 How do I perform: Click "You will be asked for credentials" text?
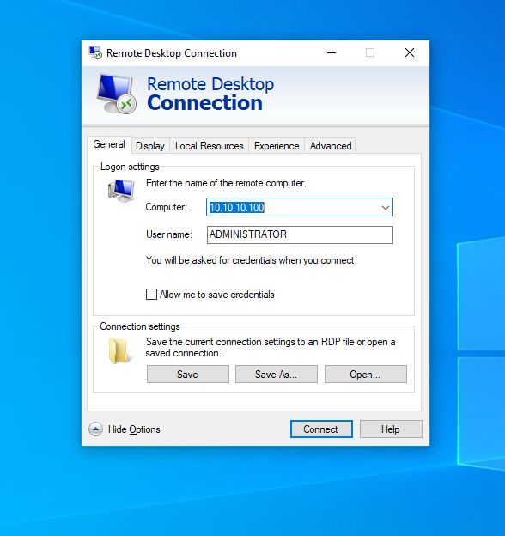coord(251,260)
